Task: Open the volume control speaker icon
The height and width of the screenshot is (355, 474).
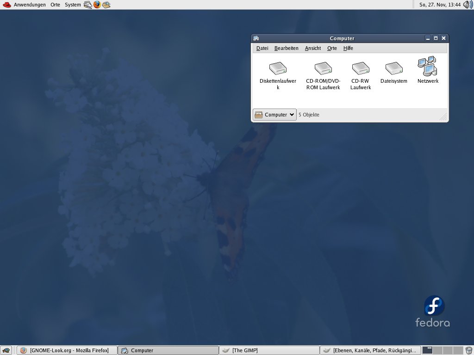Action: (468, 5)
